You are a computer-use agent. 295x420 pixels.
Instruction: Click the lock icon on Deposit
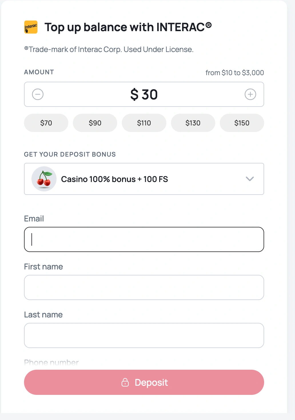(125, 382)
